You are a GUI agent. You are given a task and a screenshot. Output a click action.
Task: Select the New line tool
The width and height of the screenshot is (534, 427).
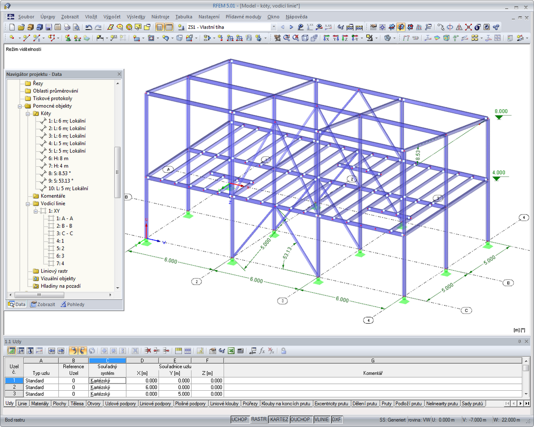pyautogui.click(x=27, y=38)
